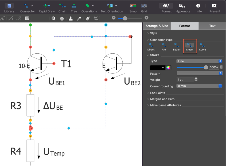Set connector type to Bezier

(x=177, y=47)
